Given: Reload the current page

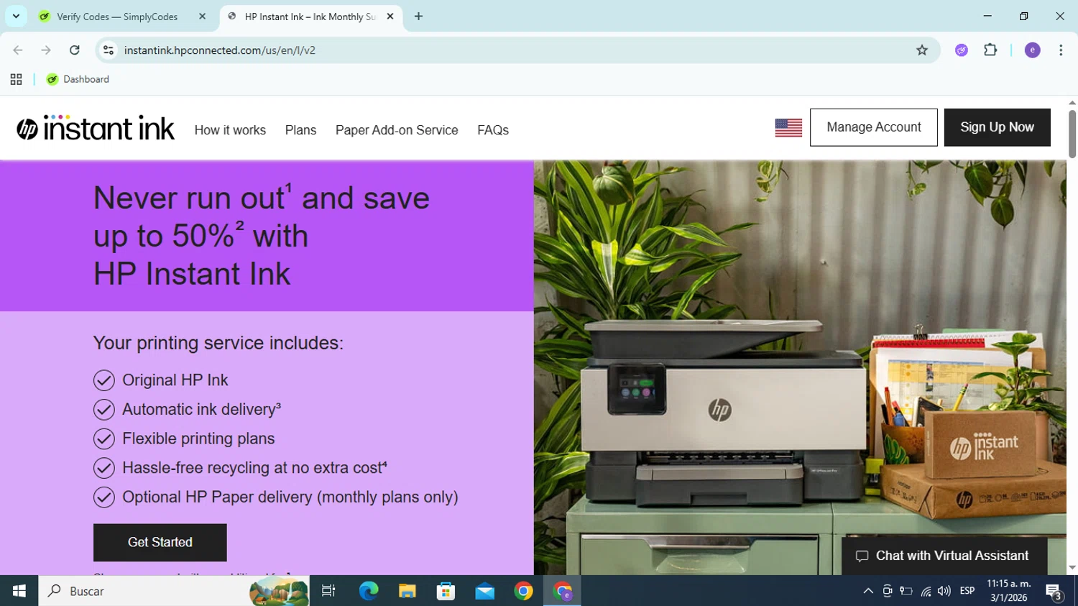Looking at the screenshot, I should pyautogui.click(x=74, y=50).
